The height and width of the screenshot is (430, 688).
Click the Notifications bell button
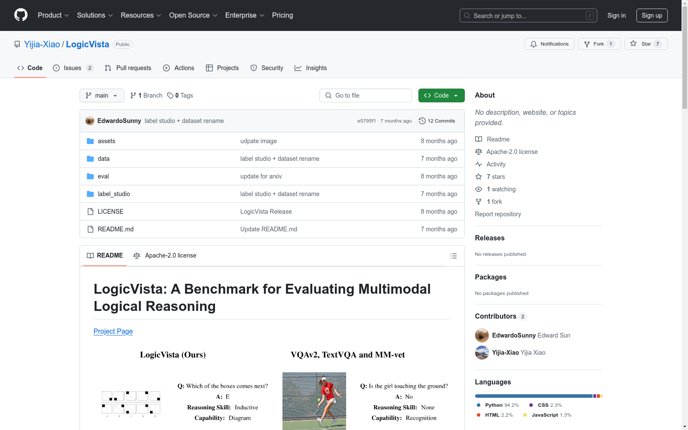pos(549,44)
